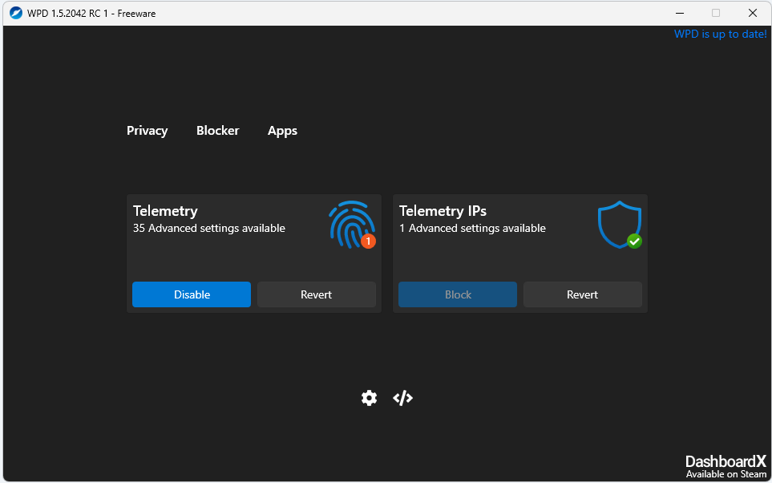Revert the Telemetry IPs settings
Screen dimensions: 772x483
point(582,294)
